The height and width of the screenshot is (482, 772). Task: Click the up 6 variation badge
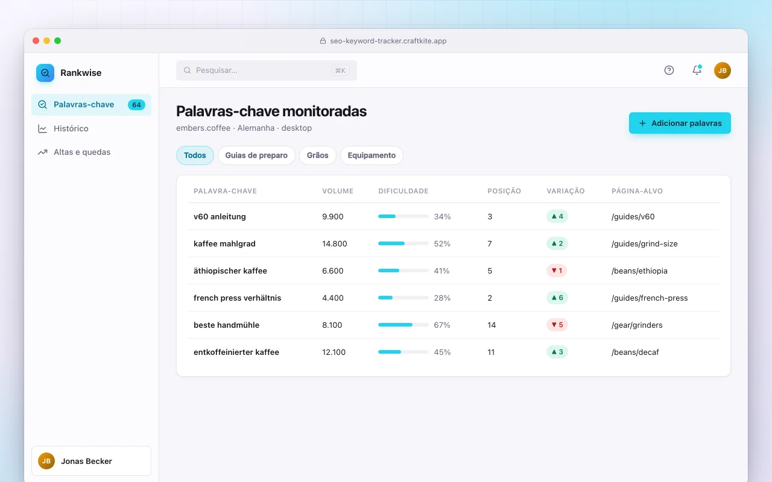(x=557, y=298)
